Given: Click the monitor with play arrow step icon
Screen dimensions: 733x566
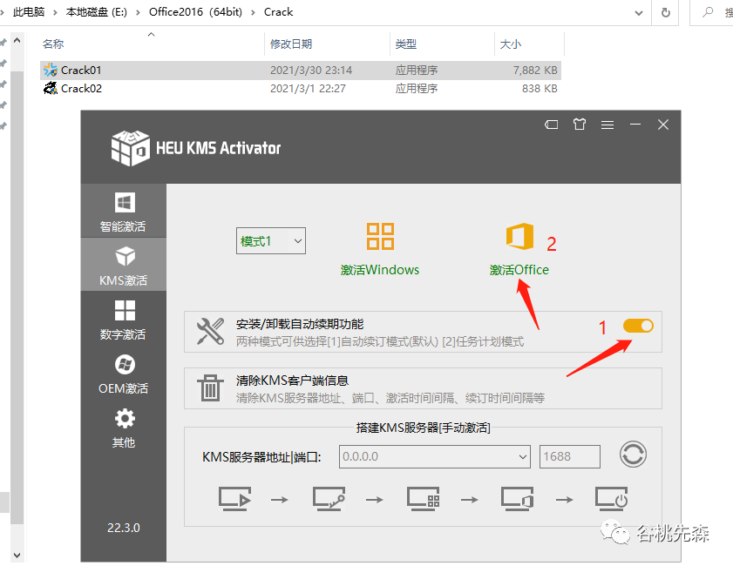Looking at the screenshot, I should [x=234, y=499].
